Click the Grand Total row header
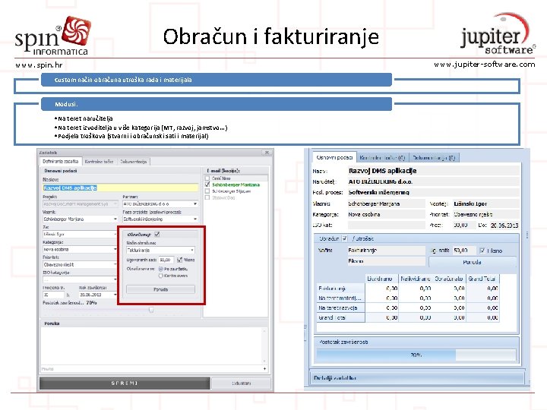This screenshot has height=410, width=547. pyautogui.click(x=340, y=317)
